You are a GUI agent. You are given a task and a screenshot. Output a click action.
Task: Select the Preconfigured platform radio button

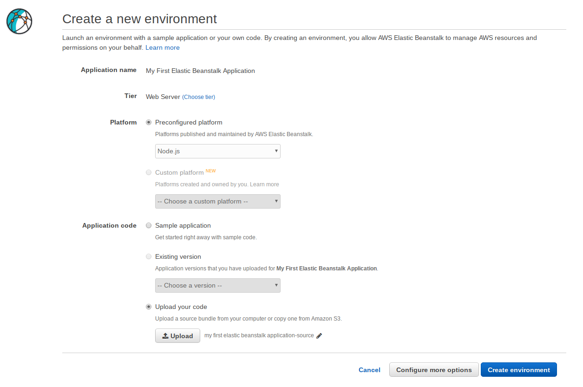[149, 122]
